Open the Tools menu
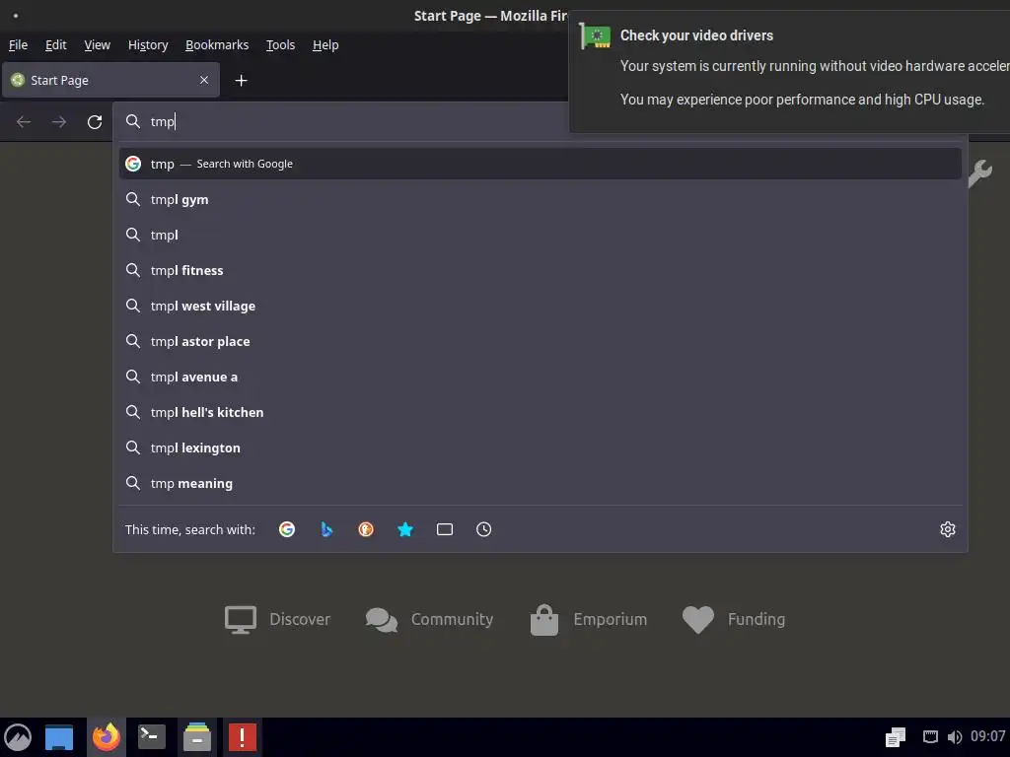The width and height of the screenshot is (1010, 757). point(281,45)
